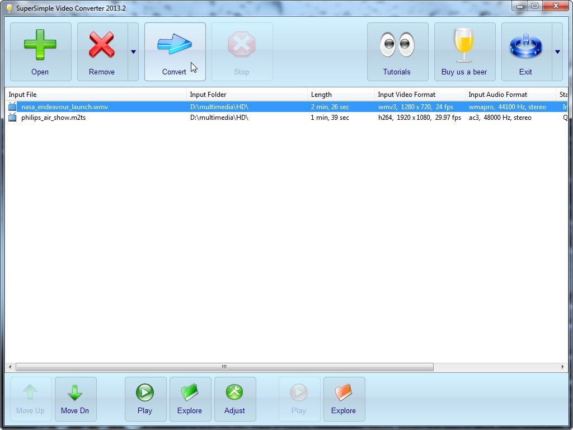Click the scrollbar's right arrow
The image size is (573, 430).
[563, 367]
